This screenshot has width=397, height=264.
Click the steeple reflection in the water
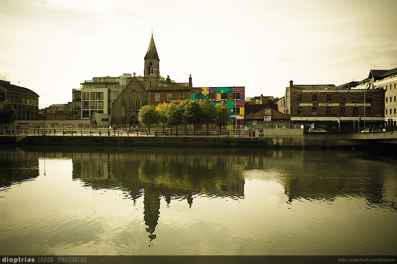152,214
